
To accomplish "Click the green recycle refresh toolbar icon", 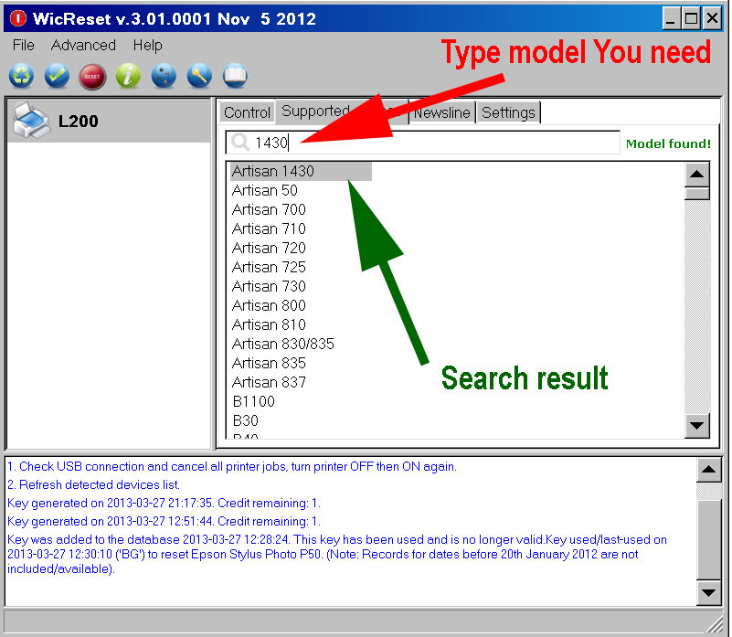I will pos(21,76).
